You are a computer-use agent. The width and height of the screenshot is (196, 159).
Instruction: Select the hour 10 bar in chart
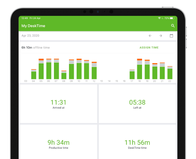(79, 69)
